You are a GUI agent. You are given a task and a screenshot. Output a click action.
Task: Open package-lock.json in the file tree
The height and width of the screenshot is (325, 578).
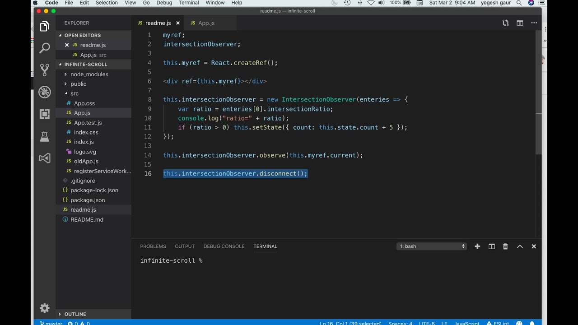(x=93, y=190)
